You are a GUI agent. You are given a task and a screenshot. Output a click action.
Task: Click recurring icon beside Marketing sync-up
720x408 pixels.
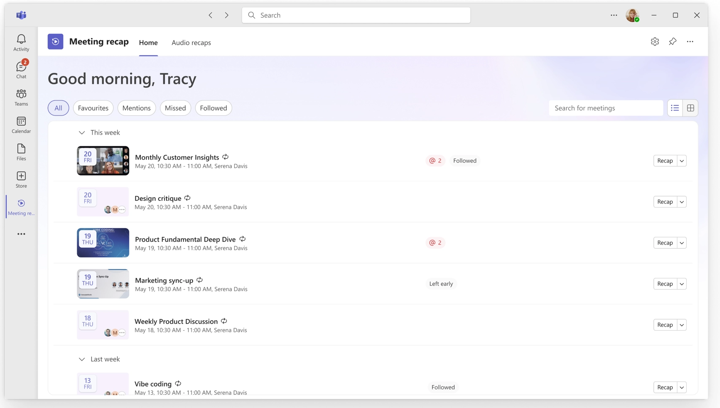[200, 280]
